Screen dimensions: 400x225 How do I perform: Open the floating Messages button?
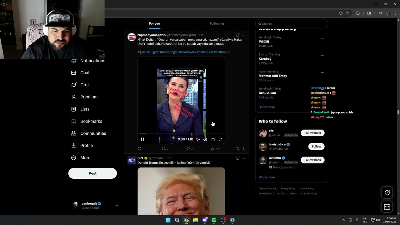click(387, 207)
